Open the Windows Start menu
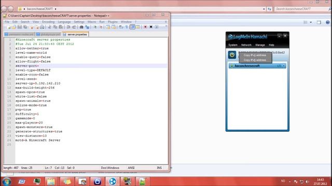Image resolution: width=332 pixels, height=186 pixels. (7, 181)
